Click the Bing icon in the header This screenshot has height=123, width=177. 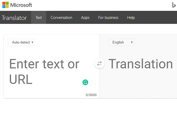coord(174,5)
